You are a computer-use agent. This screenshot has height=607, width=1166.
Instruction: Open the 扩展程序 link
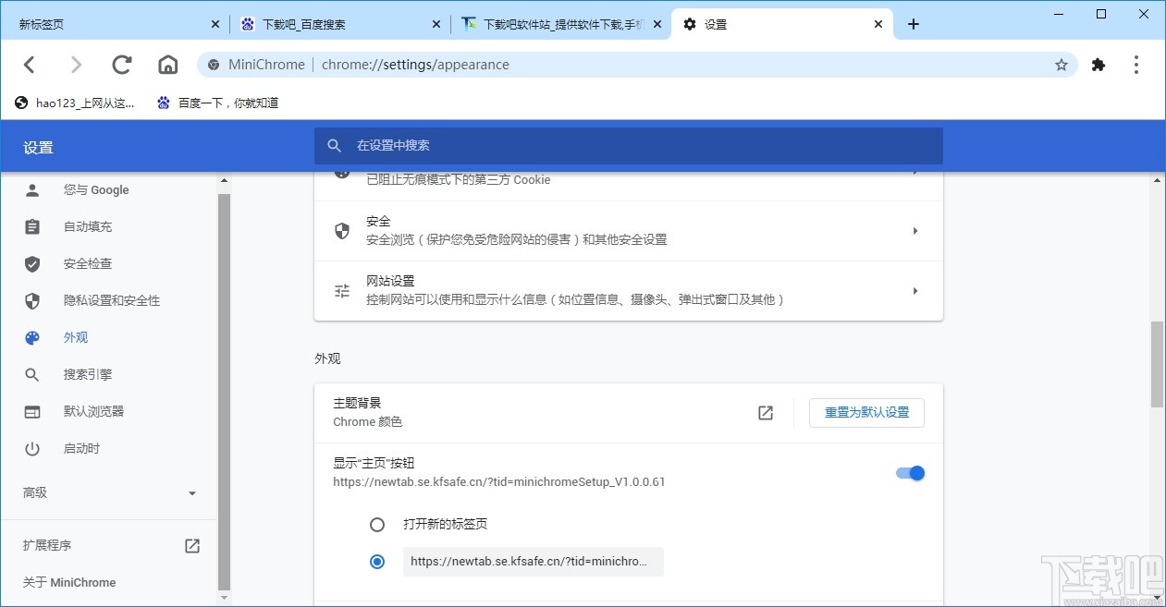47,546
